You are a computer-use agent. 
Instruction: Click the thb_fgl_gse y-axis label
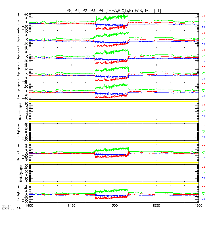coord(18,132)
